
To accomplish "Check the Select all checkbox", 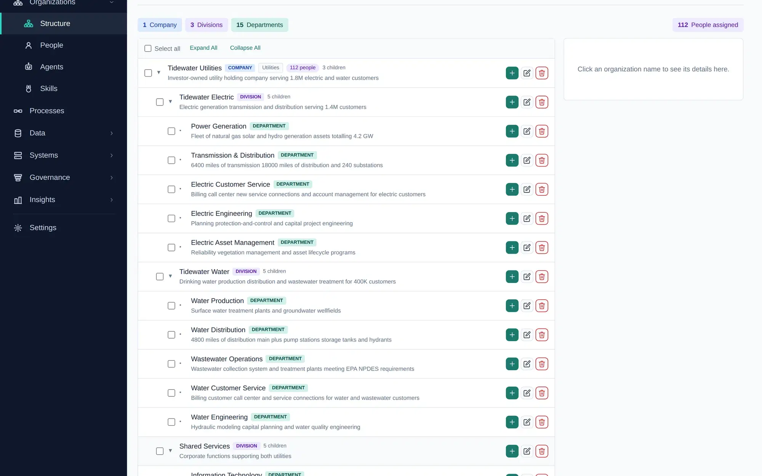I will click(x=148, y=48).
